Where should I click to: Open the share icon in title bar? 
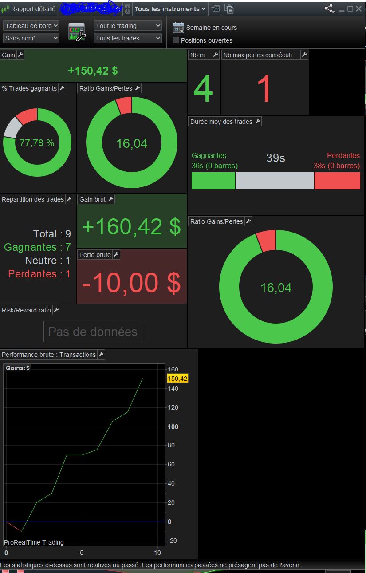pos(330,8)
